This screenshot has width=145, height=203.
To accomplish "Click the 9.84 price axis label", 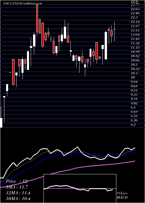I will 134,82.
